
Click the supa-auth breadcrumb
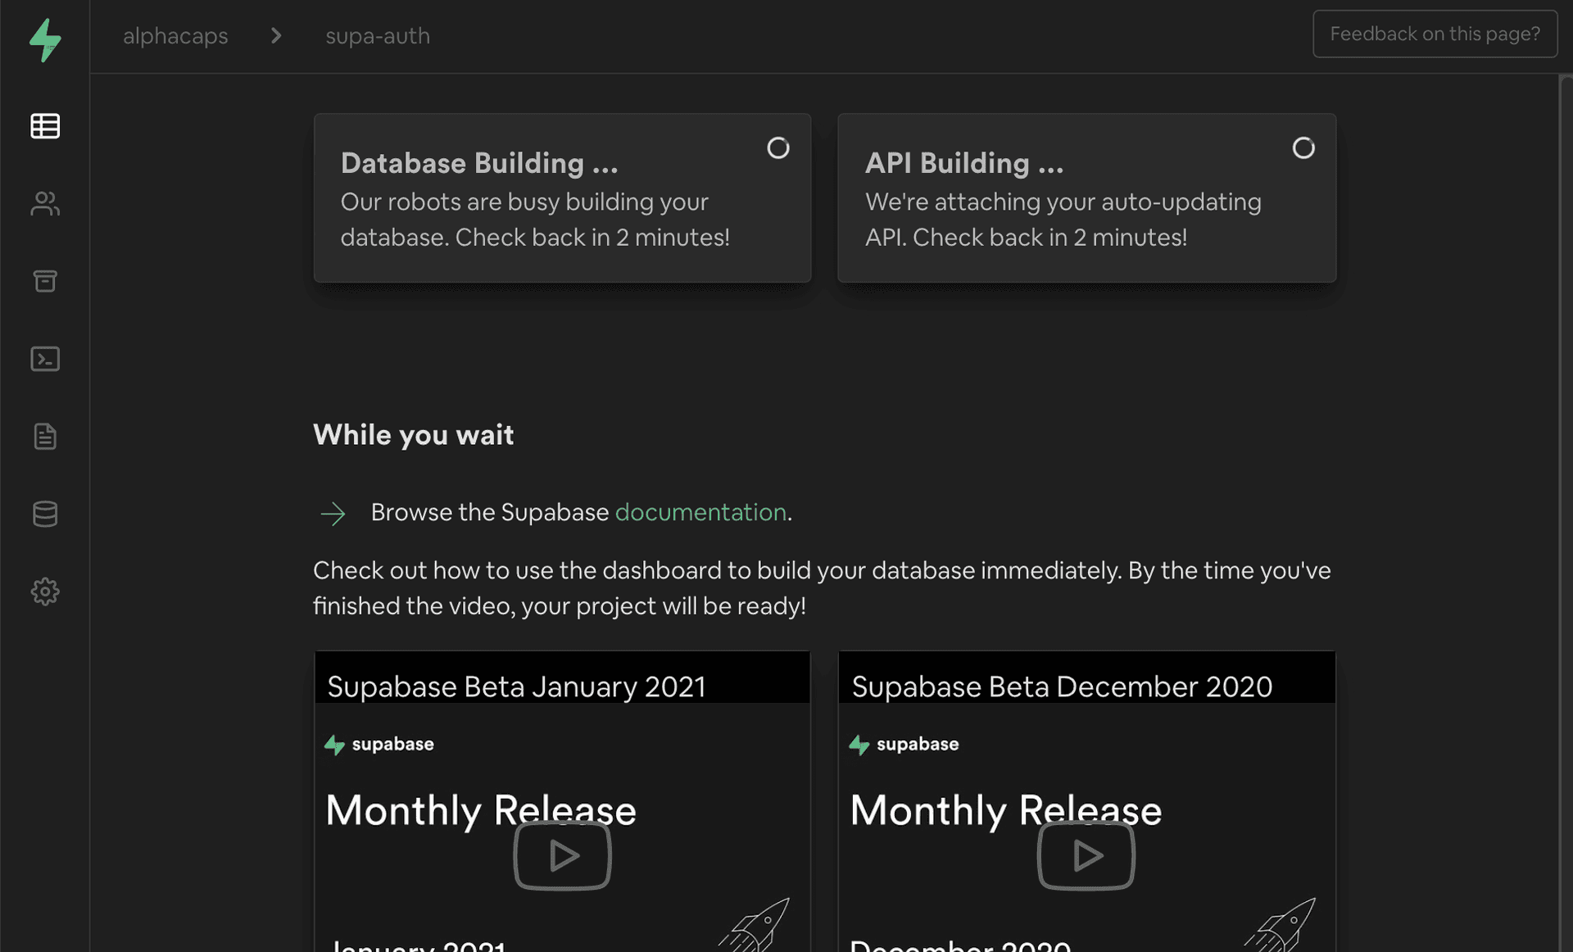[378, 36]
